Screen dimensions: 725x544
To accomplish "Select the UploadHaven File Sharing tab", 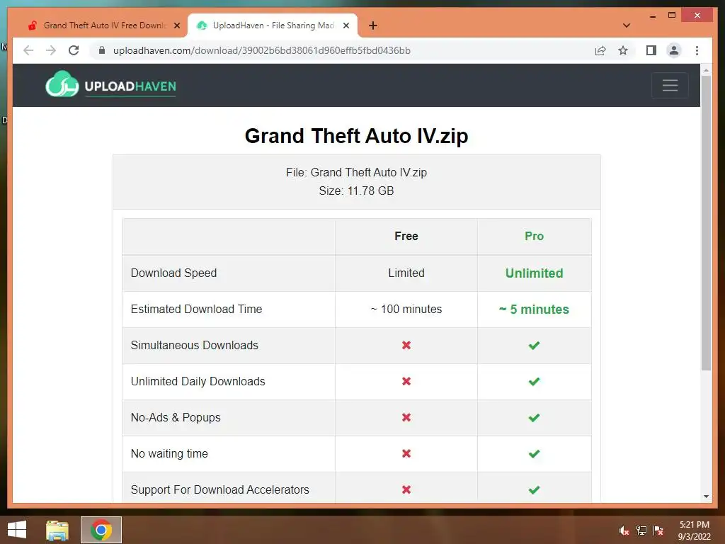I will point(273,25).
